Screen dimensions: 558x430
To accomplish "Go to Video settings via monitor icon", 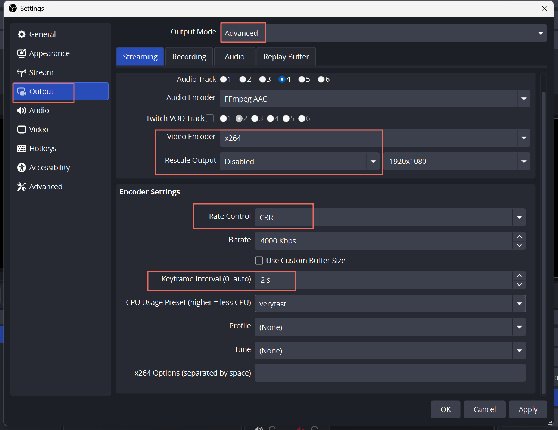I will pos(22,130).
